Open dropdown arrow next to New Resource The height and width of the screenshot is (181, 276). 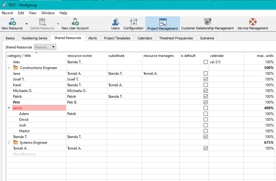[26, 24]
